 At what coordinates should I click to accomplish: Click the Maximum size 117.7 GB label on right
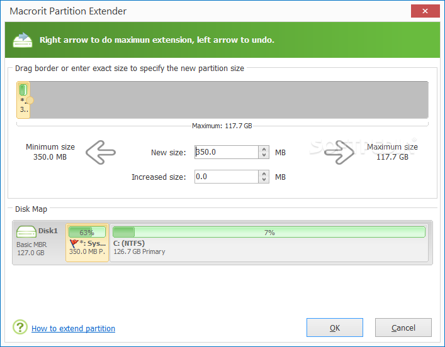(x=392, y=152)
